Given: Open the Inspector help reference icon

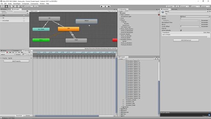Looking at the screenshot, I should 208,12.
